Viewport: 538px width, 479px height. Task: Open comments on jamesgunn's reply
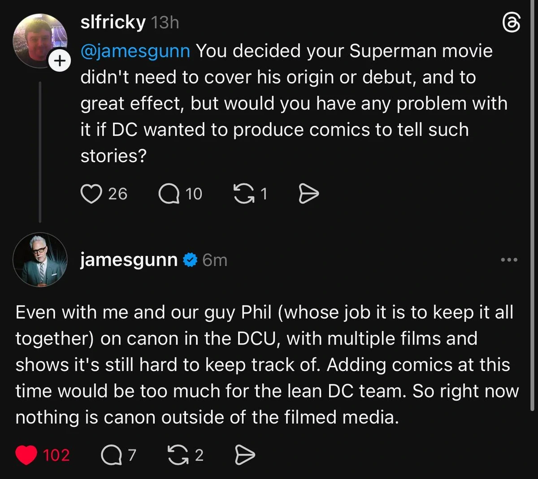(111, 455)
